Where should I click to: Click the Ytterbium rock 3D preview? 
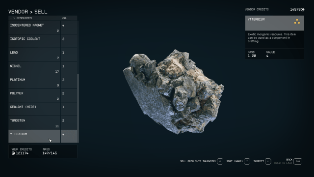173,91
